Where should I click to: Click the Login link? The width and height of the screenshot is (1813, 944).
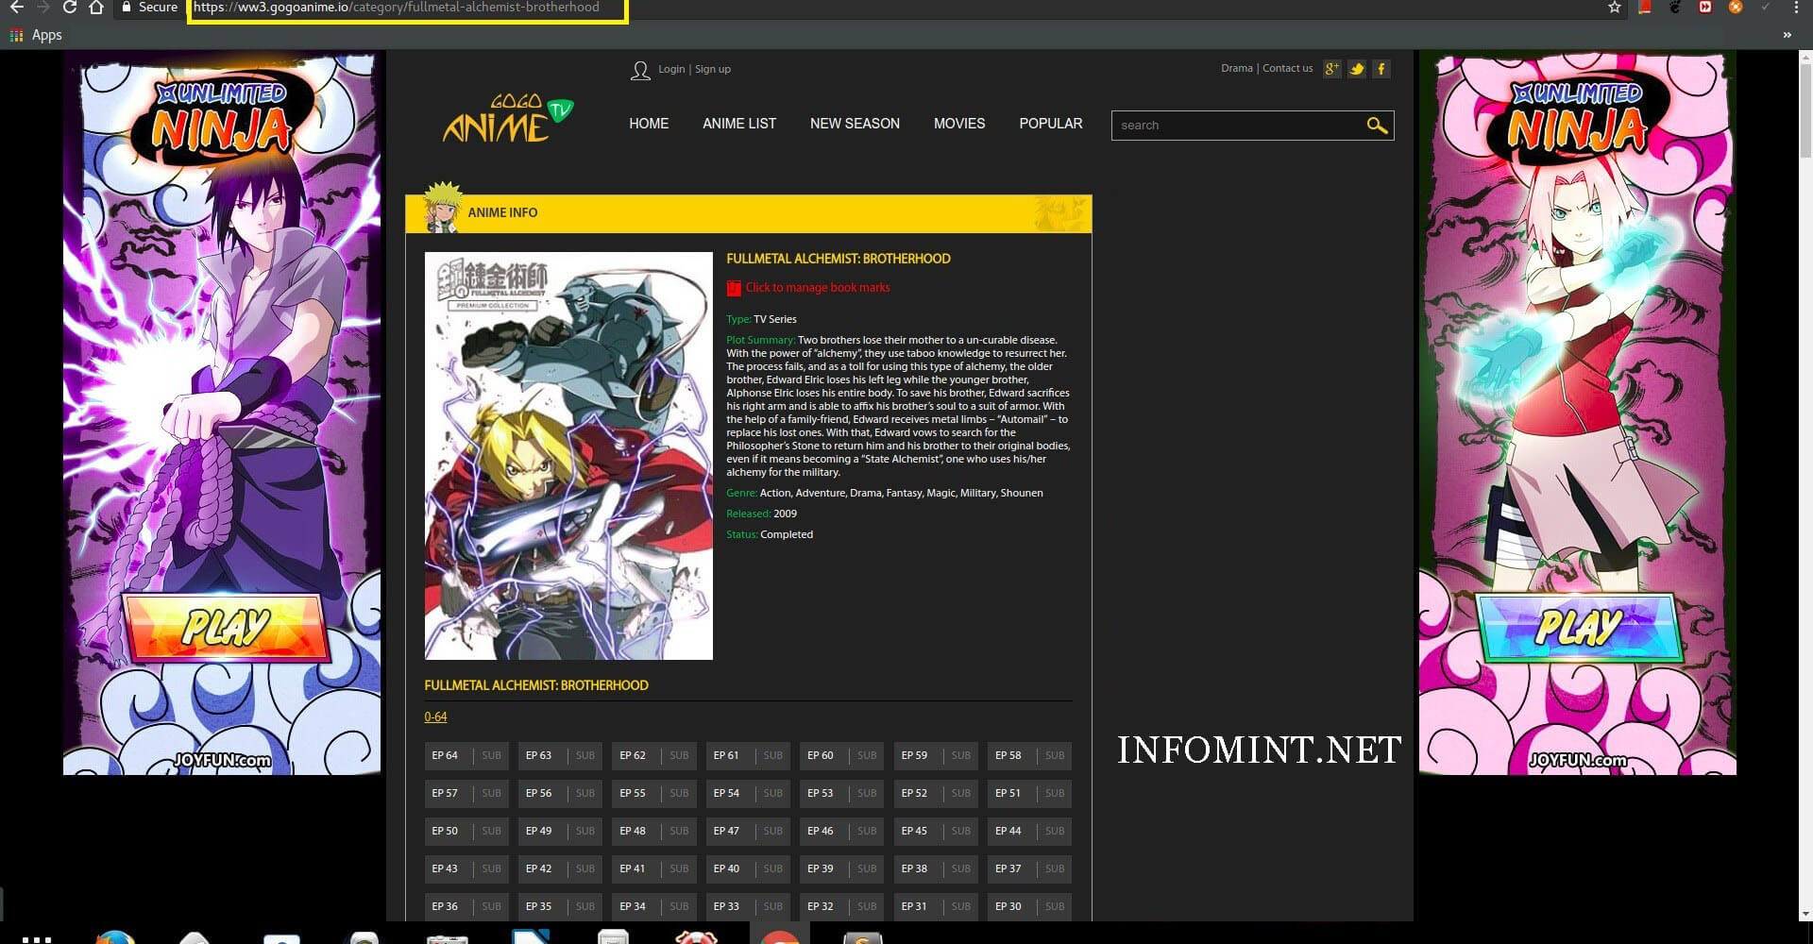(x=671, y=69)
